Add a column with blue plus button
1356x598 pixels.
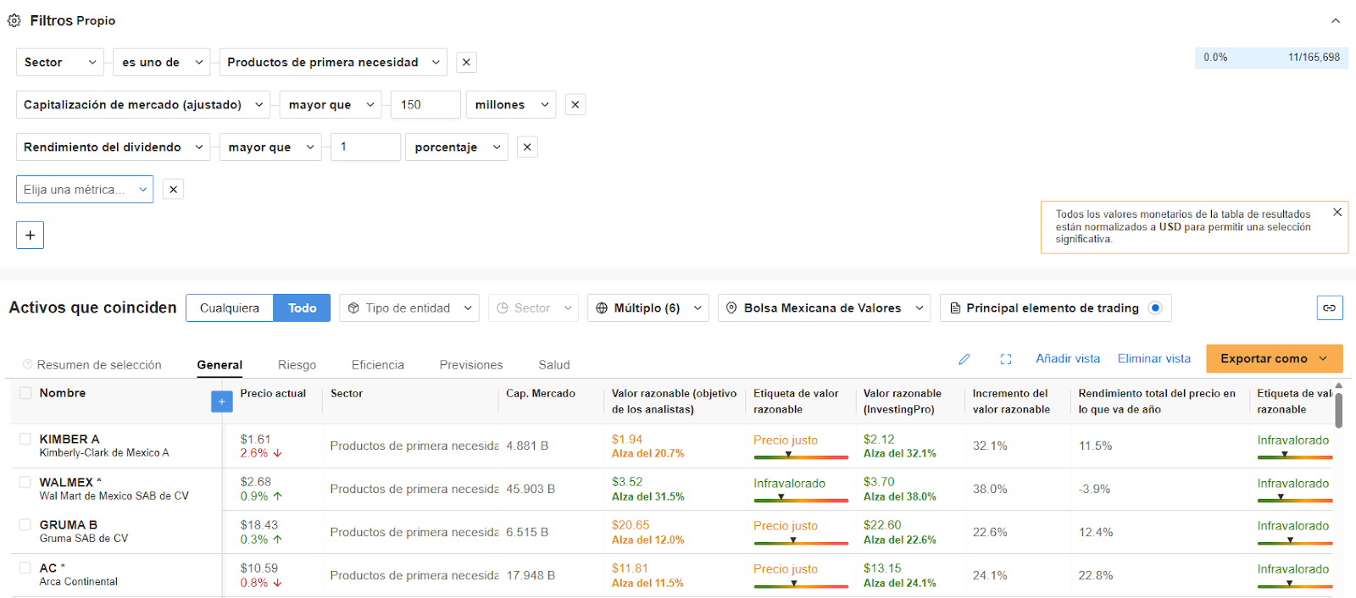pos(221,401)
